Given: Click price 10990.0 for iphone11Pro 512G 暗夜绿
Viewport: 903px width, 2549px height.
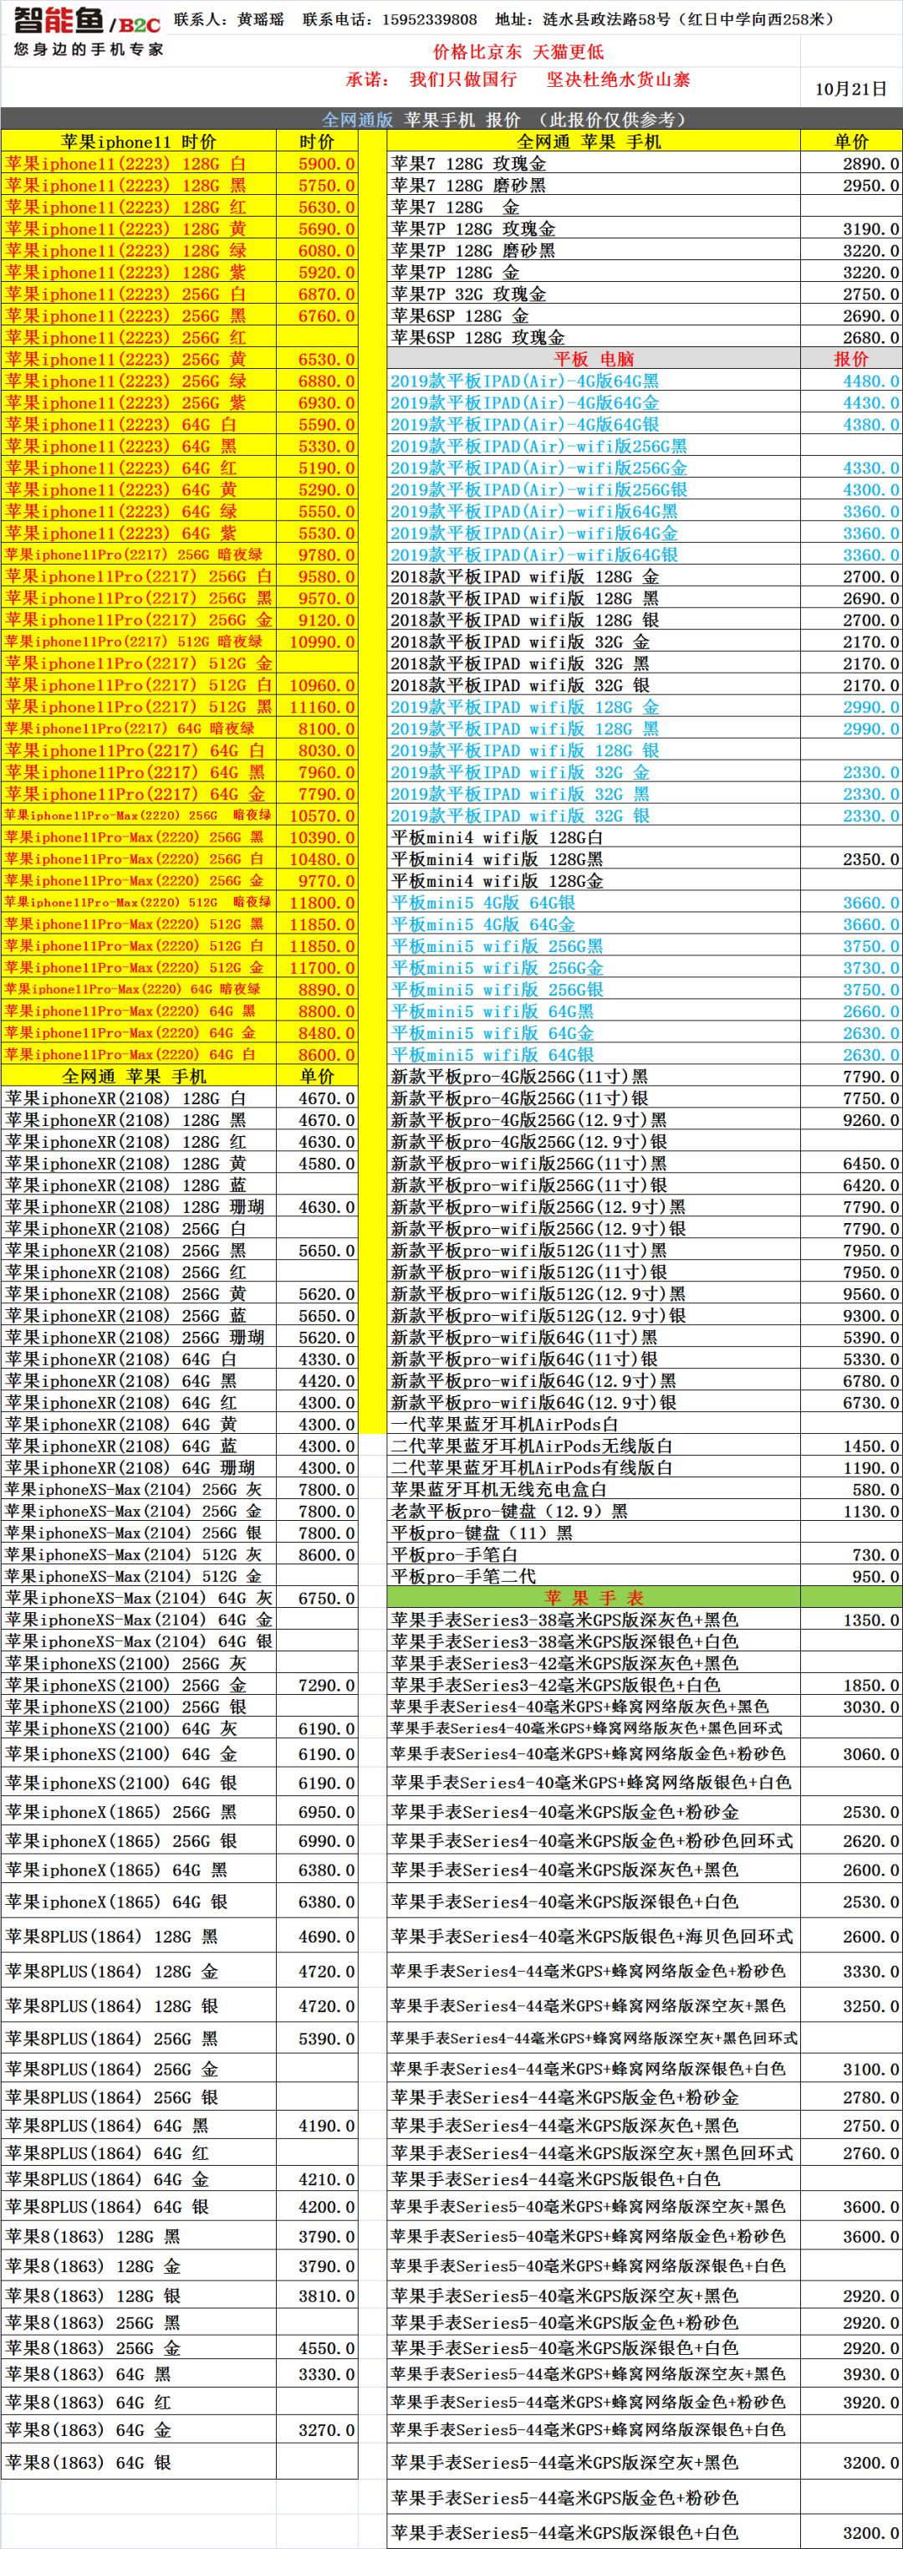Looking at the screenshot, I should pos(318,642).
